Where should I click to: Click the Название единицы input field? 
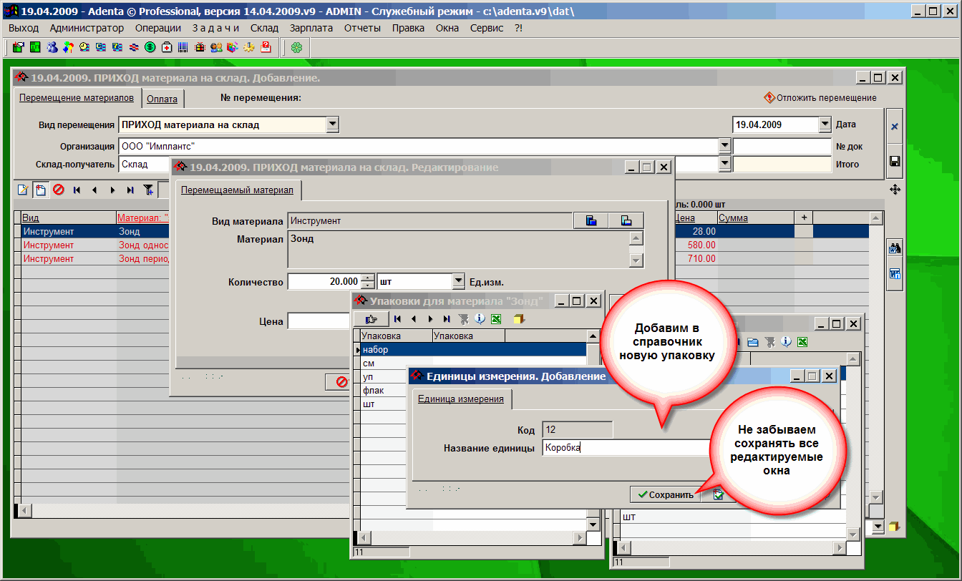click(623, 449)
